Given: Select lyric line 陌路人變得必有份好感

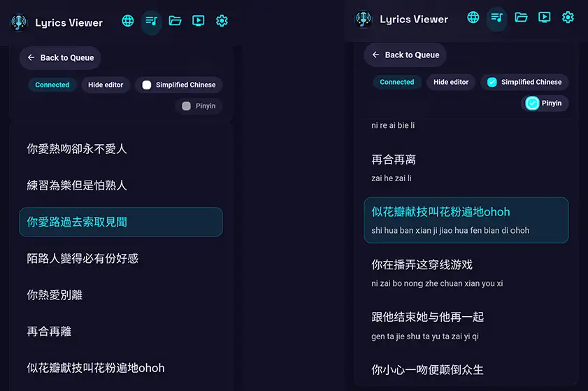Looking at the screenshot, I should [83, 258].
